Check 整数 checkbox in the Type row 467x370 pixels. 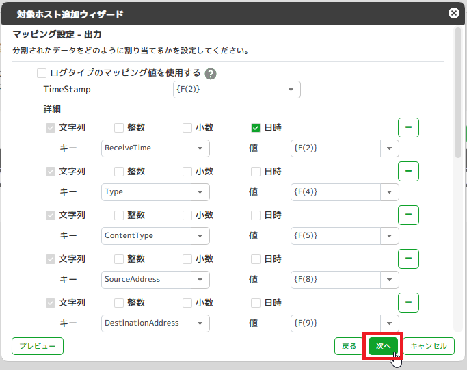pyautogui.click(x=119, y=171)
